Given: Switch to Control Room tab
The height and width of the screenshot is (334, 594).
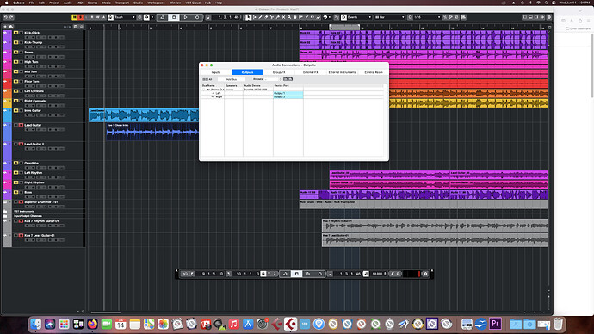Looking at the screenshot, I should click(374, 72).
